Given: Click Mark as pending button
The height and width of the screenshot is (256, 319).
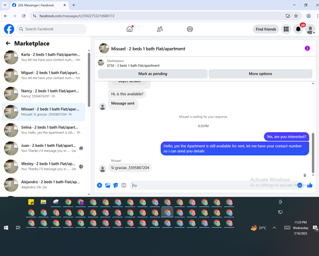Looking at the screenshot, I should click(x=152, y=73).
